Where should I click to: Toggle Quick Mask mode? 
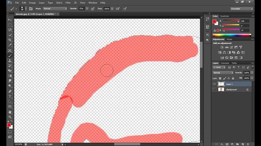(10, 132)
